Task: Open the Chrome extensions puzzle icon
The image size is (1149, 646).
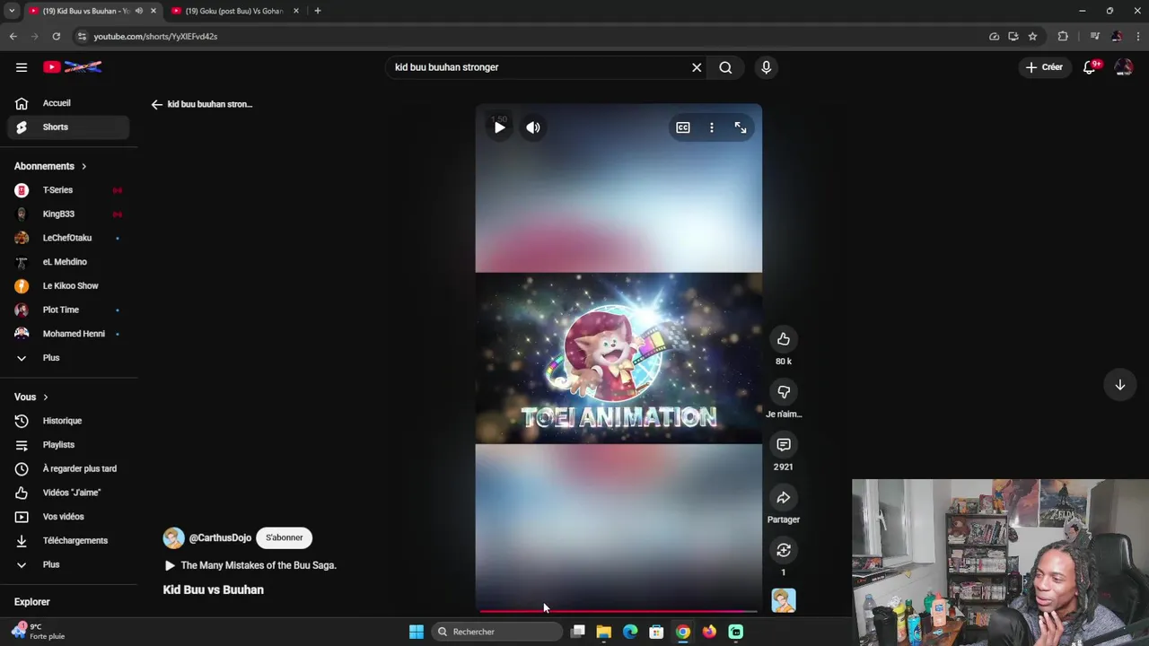Action: (1063, 37)
